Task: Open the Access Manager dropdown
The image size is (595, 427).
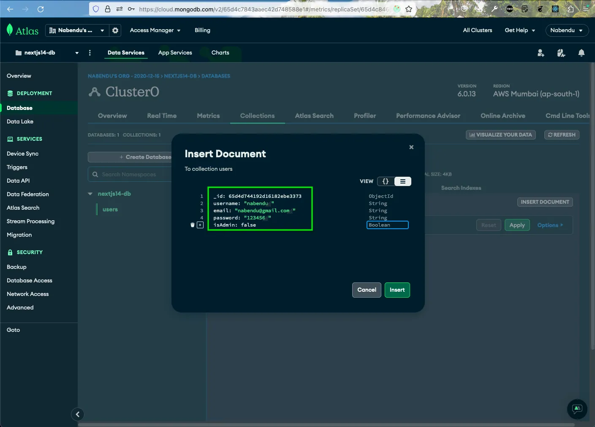Action: (155, 30)
